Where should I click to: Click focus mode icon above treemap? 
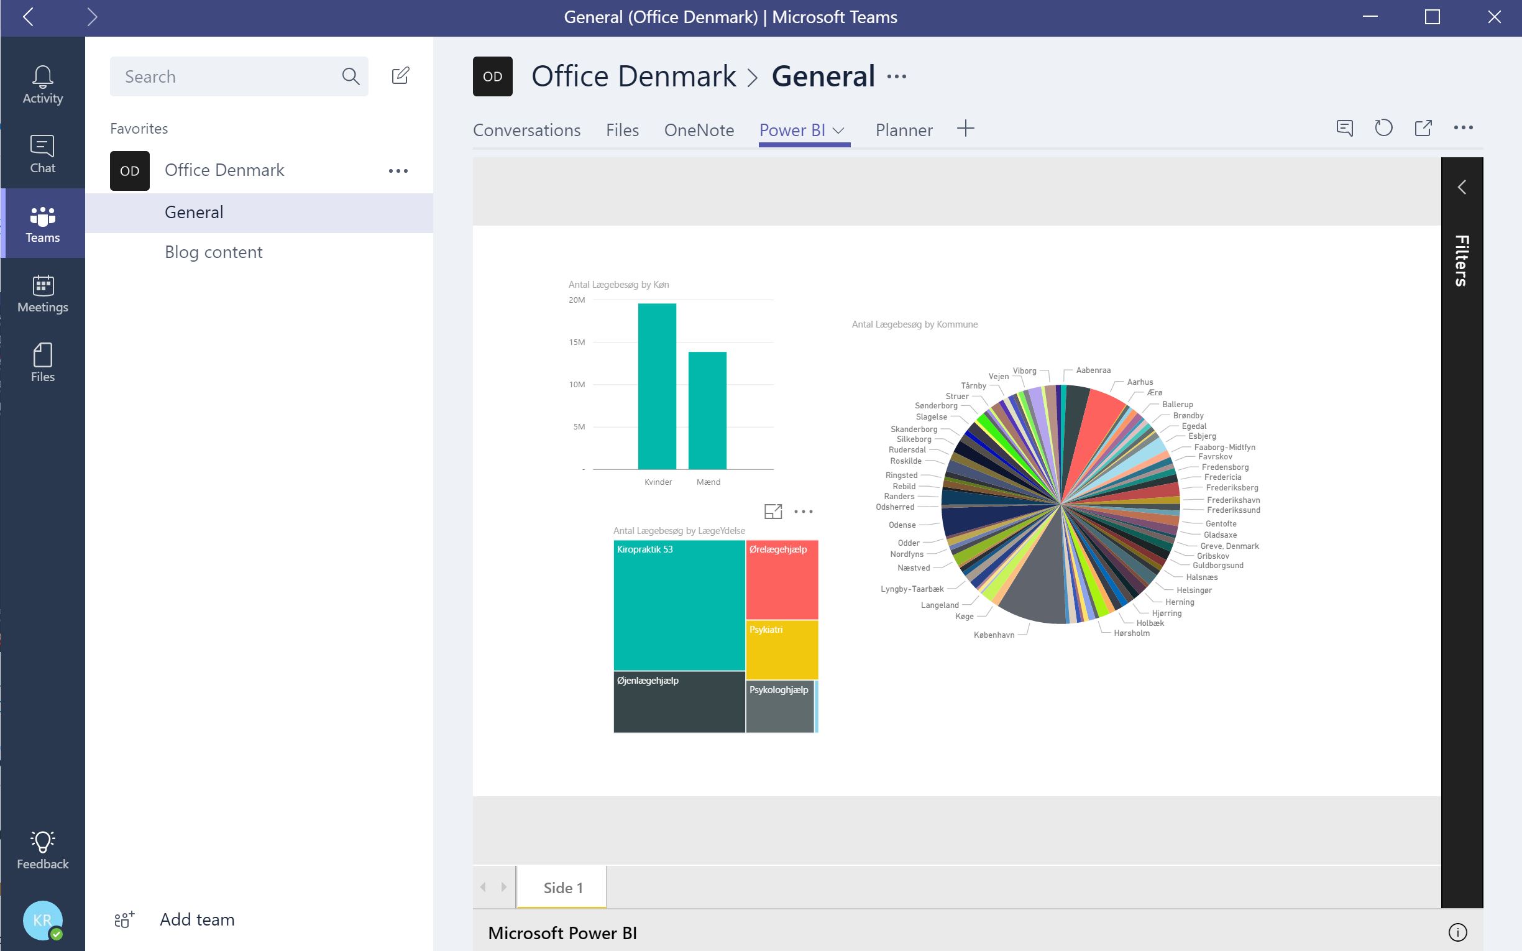tap(773, 512)
